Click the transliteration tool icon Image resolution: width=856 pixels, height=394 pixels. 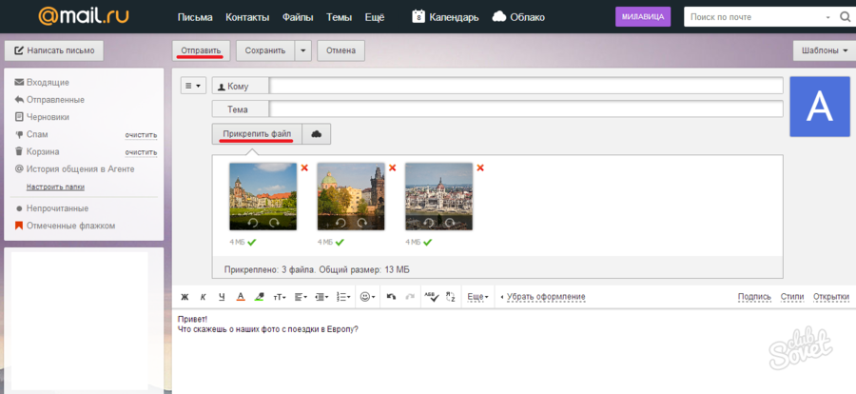pyautogui.click(x=451, y=297)
